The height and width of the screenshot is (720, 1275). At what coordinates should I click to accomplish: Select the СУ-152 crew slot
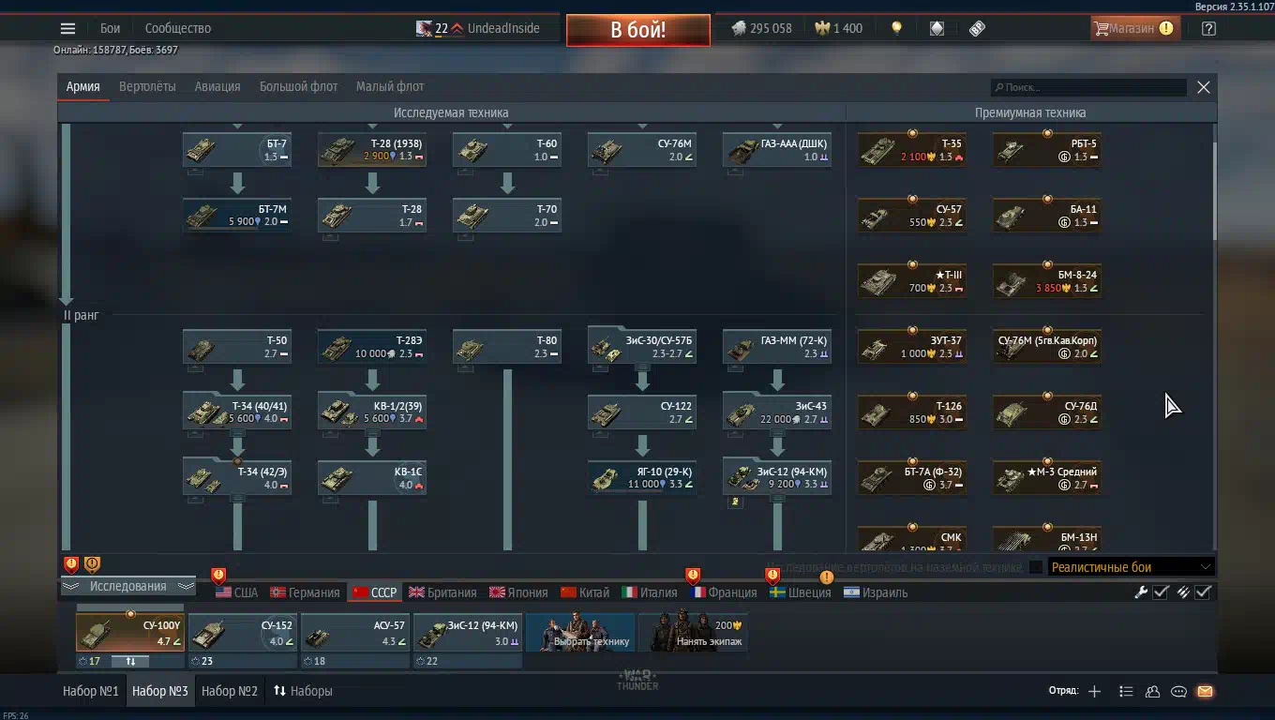click(x=242, y=632)
